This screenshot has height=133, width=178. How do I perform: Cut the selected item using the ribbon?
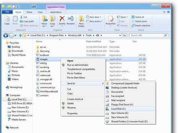(23, 17)
